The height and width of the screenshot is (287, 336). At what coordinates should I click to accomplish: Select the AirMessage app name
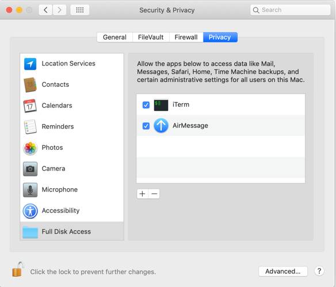tap(190, 126)
